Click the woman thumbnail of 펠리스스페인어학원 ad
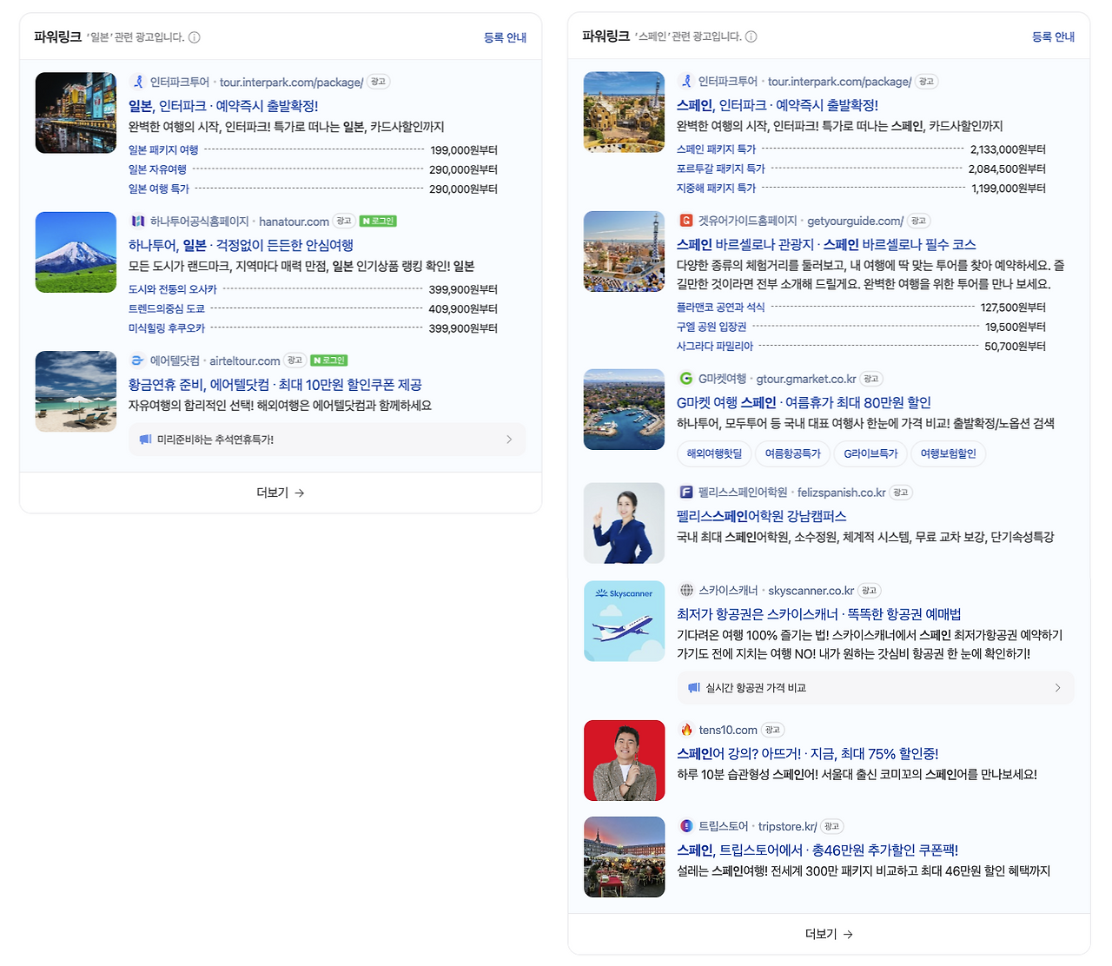The width and height of the screenshot is (1112, 966). (624, 523)
